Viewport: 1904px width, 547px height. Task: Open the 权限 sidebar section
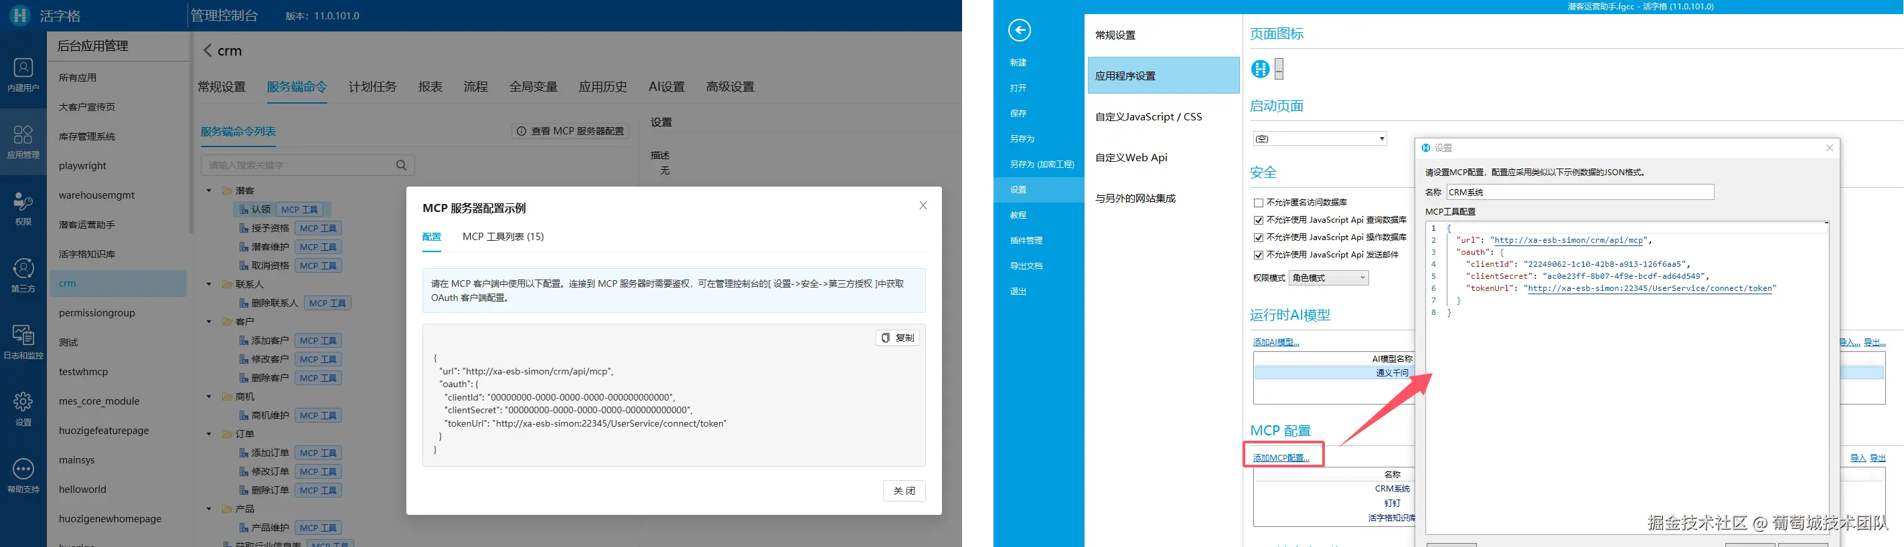23,208
